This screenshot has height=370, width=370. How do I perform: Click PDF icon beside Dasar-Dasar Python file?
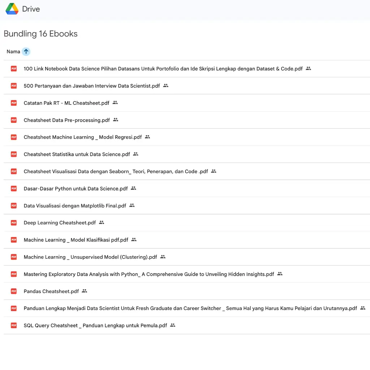point(14,188)
